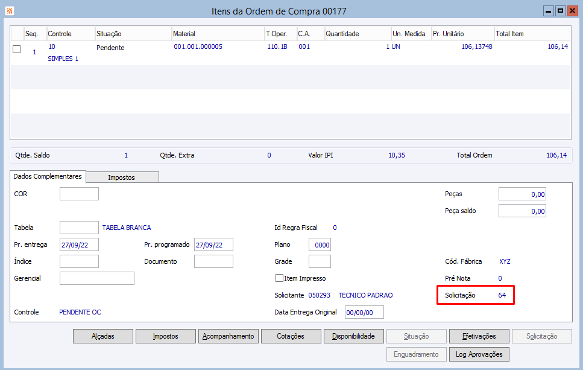583x370 pixels.
Task: Open the Acompanhamento button
Action: coord(228,336)
